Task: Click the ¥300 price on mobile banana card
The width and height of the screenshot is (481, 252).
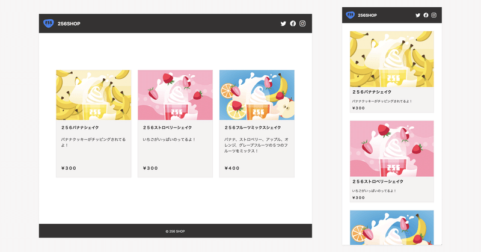Action: click(x=358, y=108)
